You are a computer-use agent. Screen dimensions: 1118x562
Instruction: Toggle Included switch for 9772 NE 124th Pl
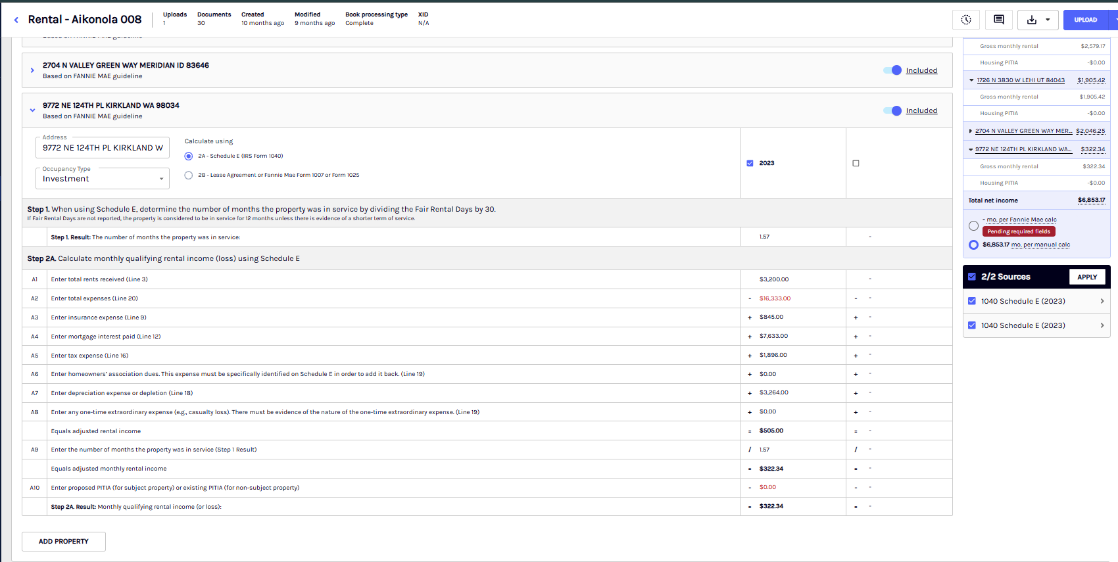click(x=892, y=110)
